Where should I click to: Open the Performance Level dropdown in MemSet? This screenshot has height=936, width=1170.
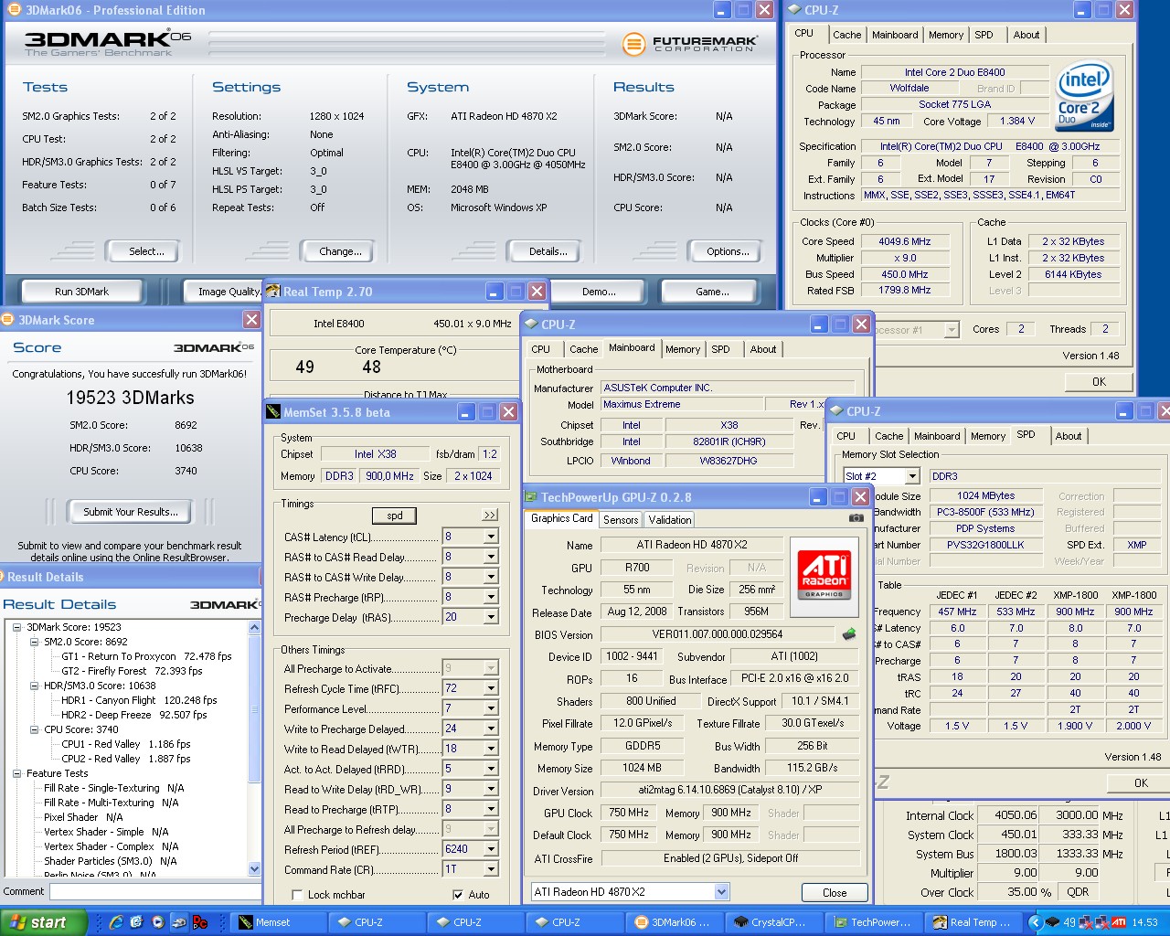[x=491, y=708]
